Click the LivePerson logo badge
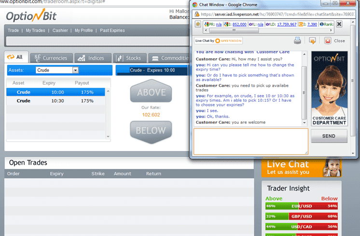The width and height of the screenshot is (360, 236). coord(218,41)
